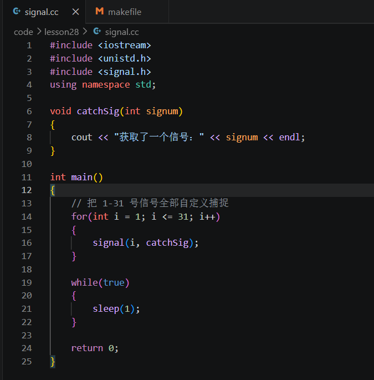Click the string '获取了一个信号: ' on line 8
The height and width of the screenshot is (380, 374).
(x=159, y=138)
